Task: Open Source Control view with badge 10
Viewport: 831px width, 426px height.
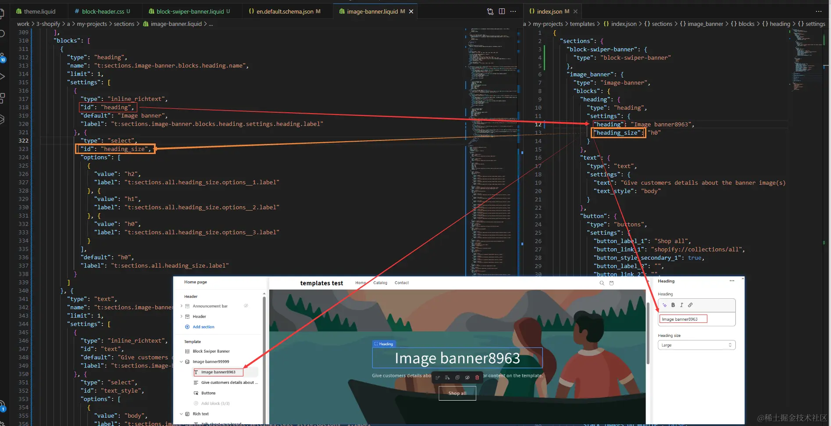Action: [x=2, y=57]
